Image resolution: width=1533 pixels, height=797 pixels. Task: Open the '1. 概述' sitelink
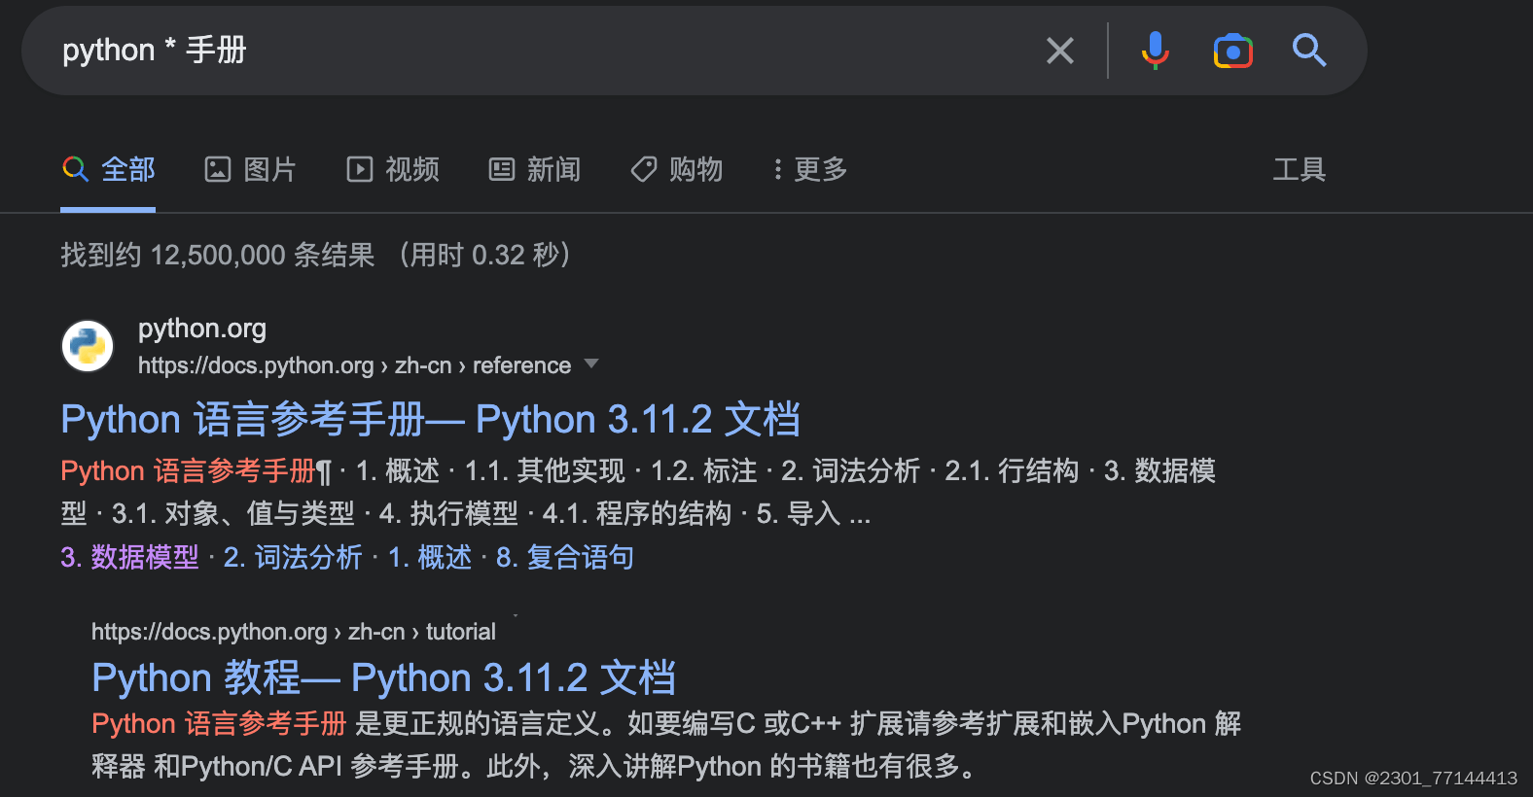point(430,557)
